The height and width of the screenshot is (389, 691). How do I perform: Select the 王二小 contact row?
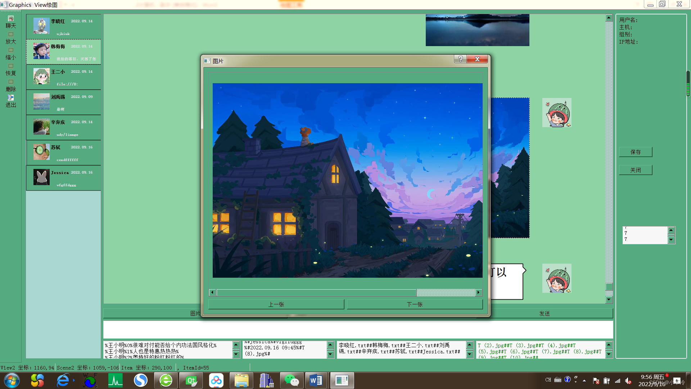tap(63, 77)
